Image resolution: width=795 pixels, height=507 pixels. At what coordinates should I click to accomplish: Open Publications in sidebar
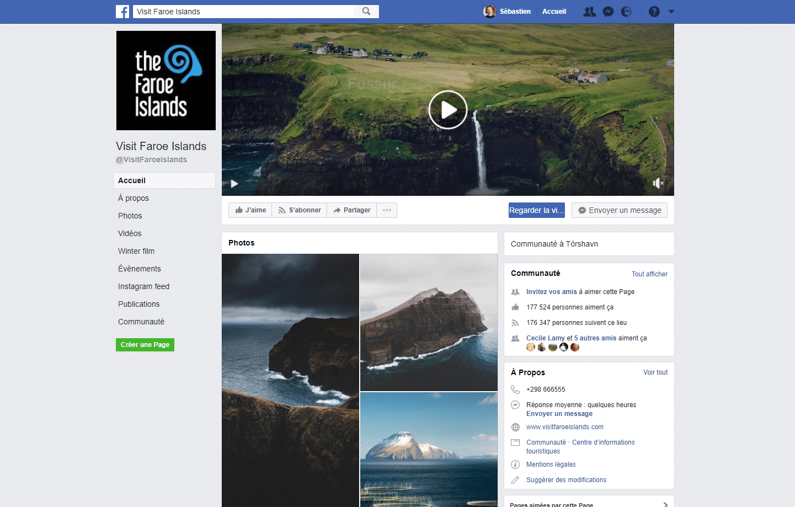[138, 304]
